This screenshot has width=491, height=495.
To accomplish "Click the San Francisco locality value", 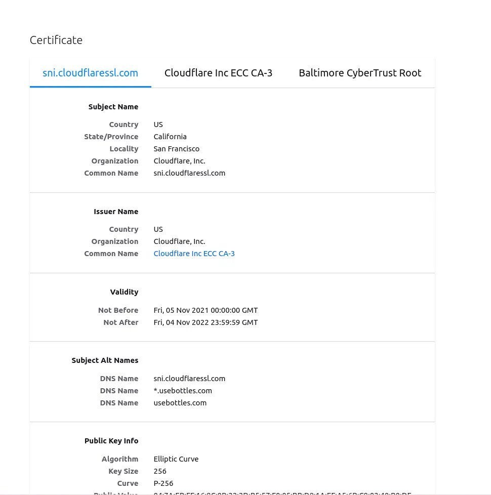I will click(177, 149).
